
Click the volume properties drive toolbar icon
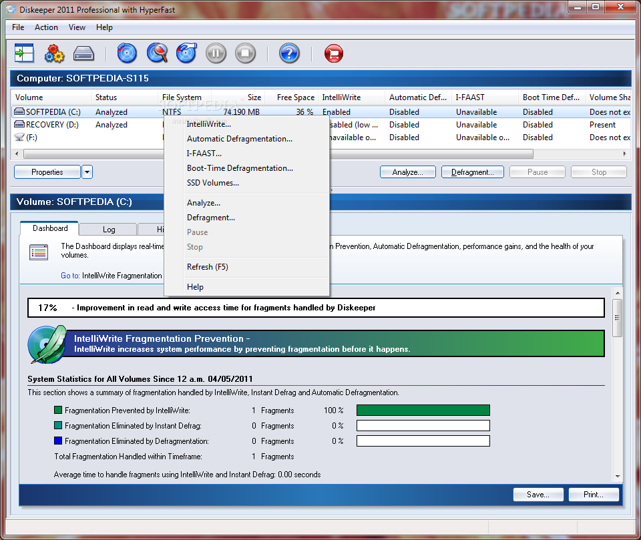point(84,53)
